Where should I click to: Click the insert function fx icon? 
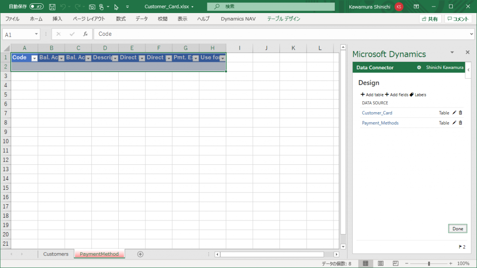pos(86,34)
